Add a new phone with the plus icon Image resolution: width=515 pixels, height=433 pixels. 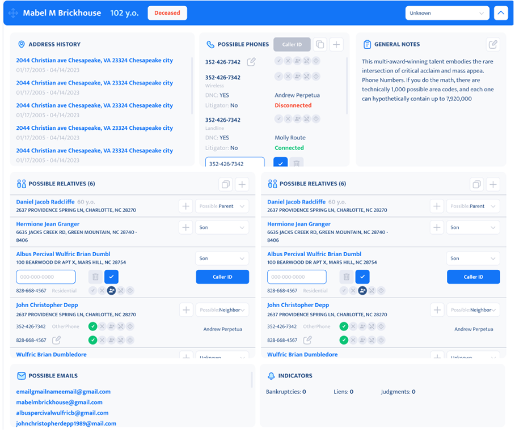pyautogui.click(x=335, y=44)
